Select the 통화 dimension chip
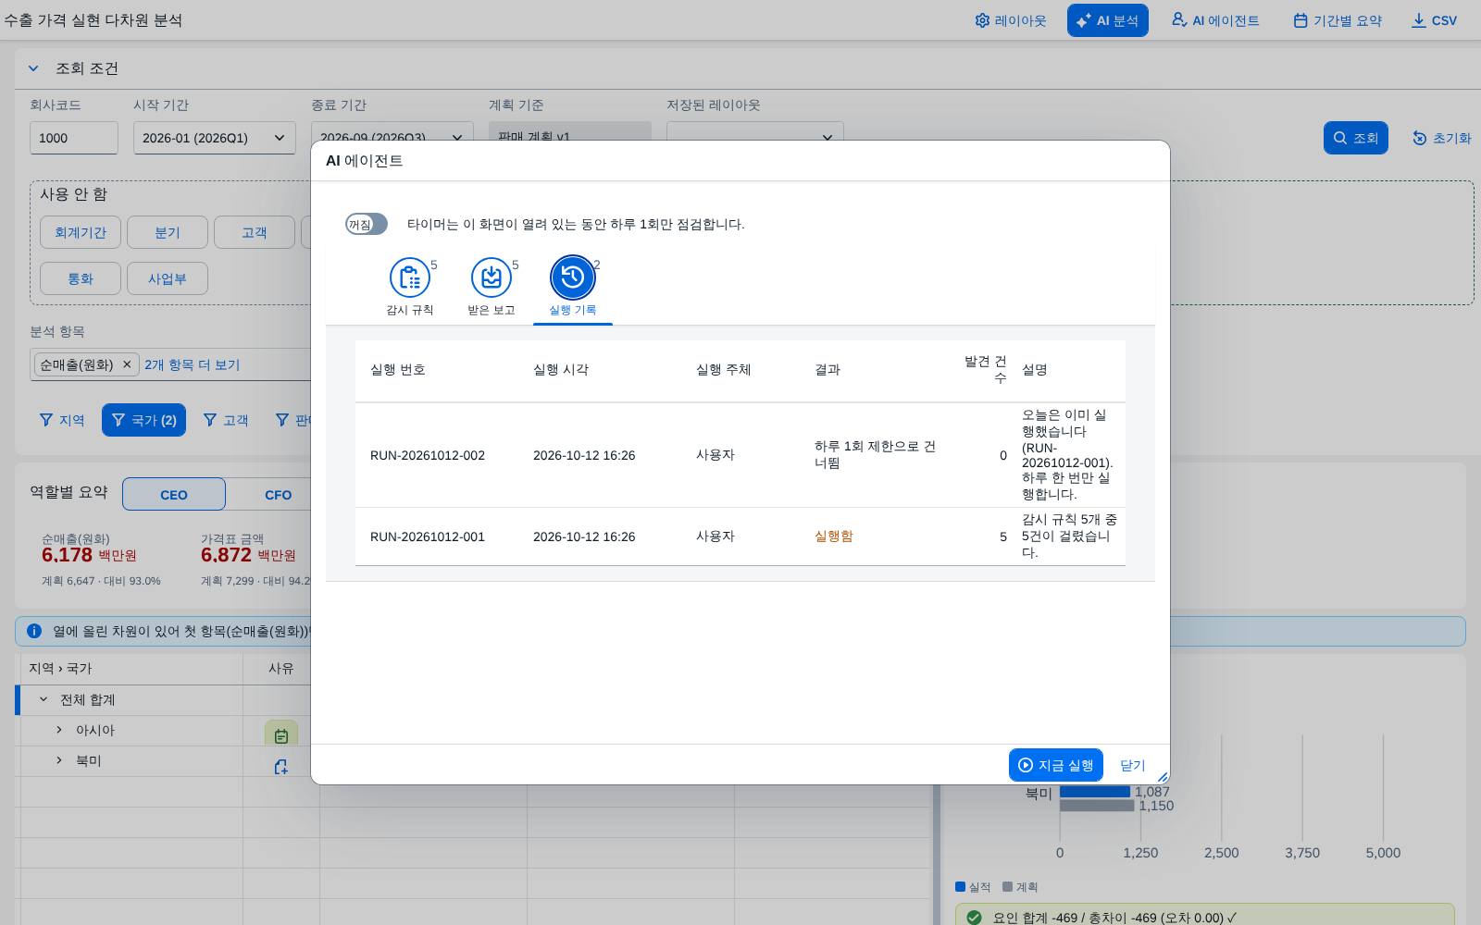 (x=81, y=278)
